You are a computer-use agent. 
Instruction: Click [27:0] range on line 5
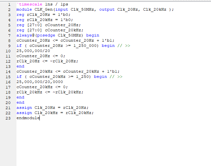coord(35,25)
